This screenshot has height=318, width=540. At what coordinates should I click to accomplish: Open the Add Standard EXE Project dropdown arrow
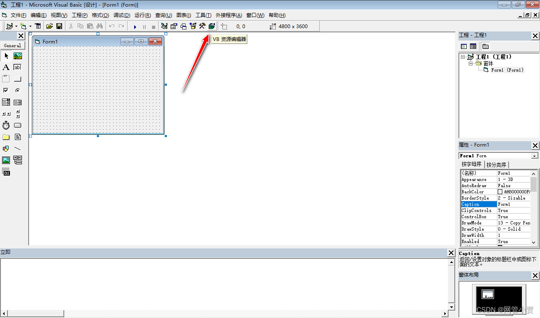point(17,26)
